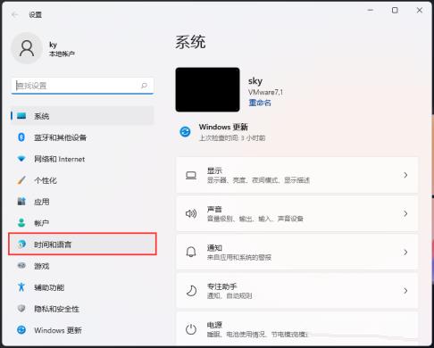Expand the 显示 row chevron
The image size is (434, 348).
(405, 175)
